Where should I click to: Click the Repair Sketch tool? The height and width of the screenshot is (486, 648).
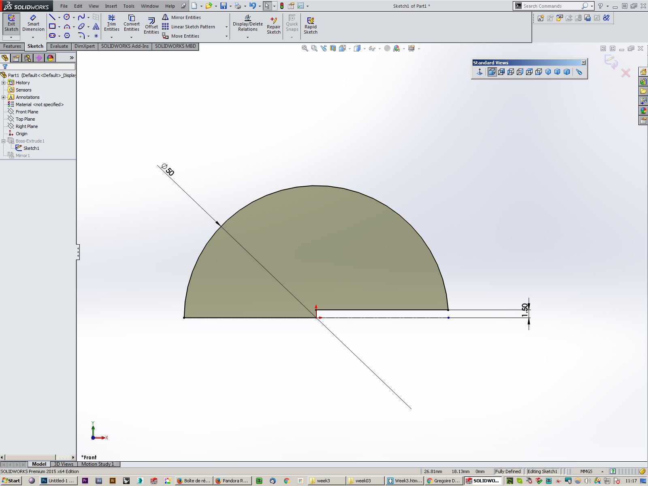(273, 26)
